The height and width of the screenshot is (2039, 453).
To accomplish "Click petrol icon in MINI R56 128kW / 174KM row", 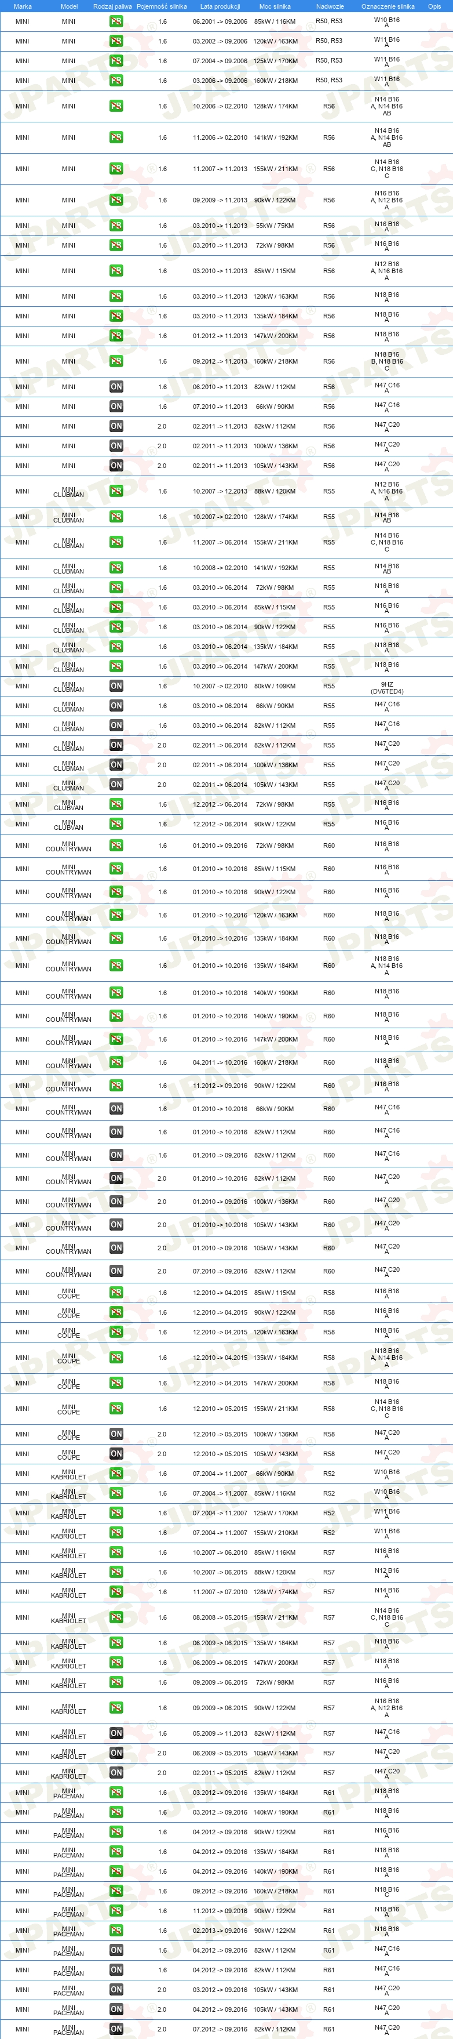I will [x=116, y=106].
